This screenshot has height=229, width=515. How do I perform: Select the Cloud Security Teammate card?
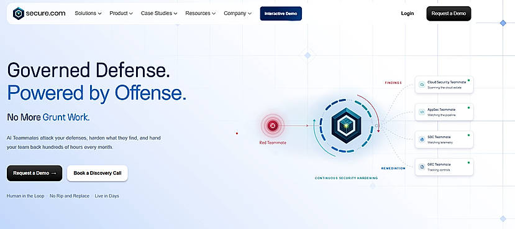coord(444,85)
